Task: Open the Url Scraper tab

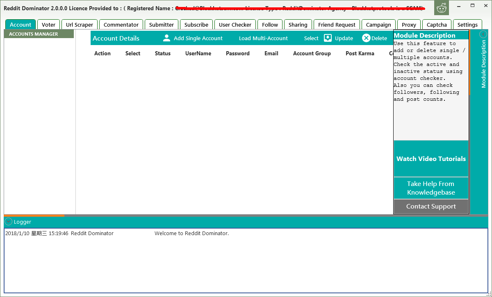Action: [x=80, y=25]
